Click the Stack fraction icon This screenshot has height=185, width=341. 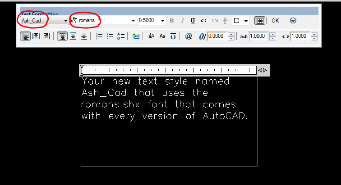[225, 21]
